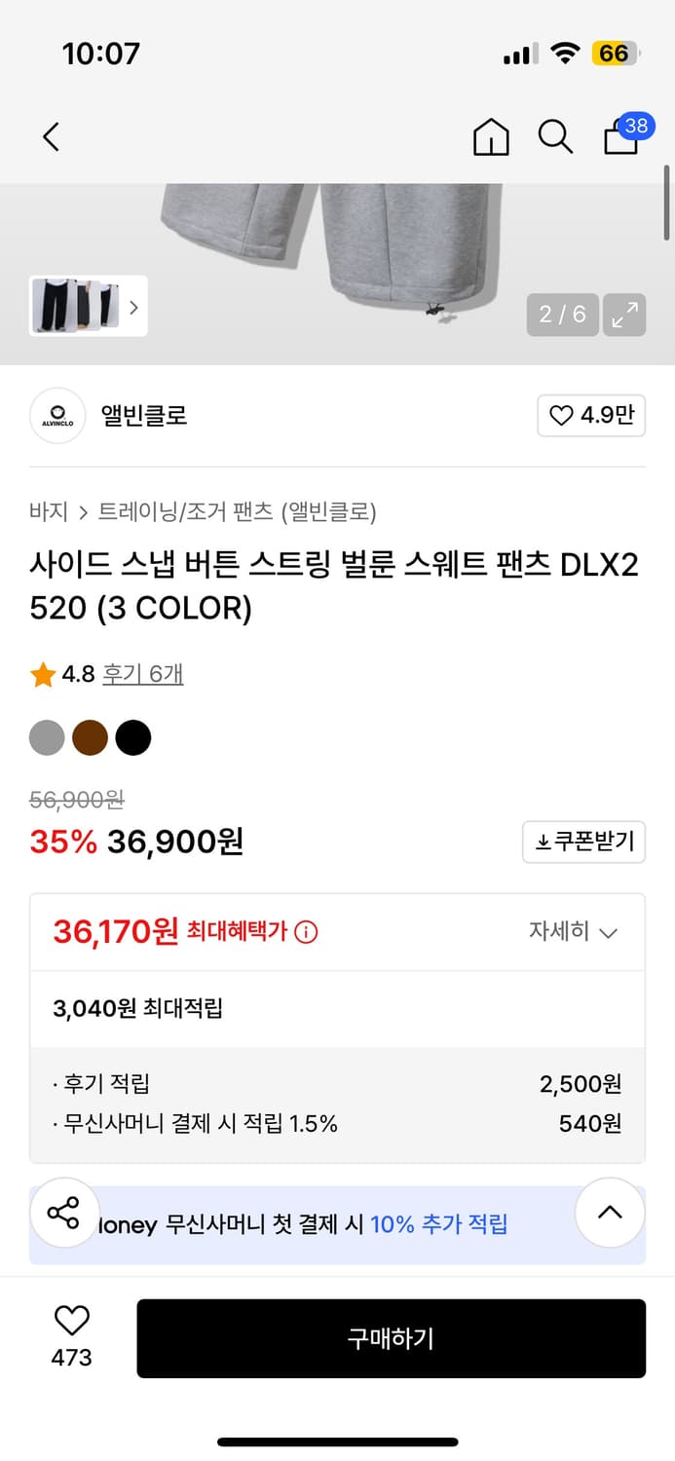Tap the back arrow to return
The height and width of the screenshot is (1461, 675).
click(x=51, y=137)
